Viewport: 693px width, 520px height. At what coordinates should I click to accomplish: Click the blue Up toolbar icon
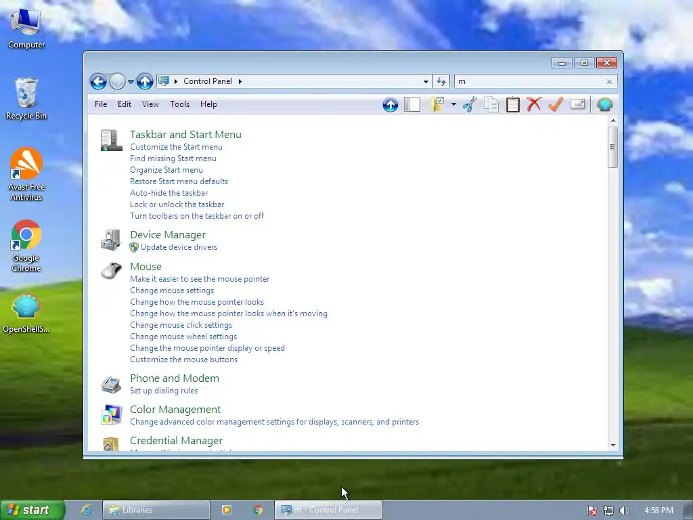pos(390,105)
